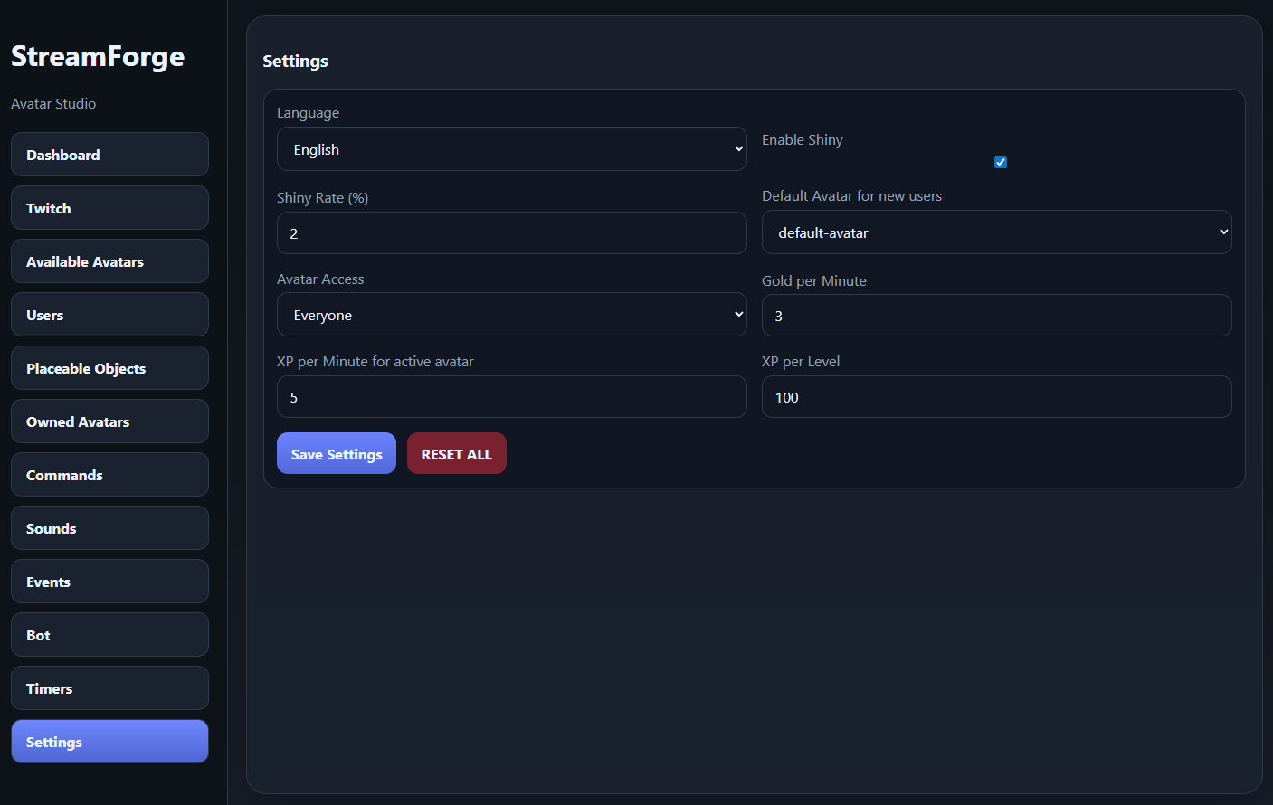Click the XP per Level field
1273x805 pixels.
996,397
